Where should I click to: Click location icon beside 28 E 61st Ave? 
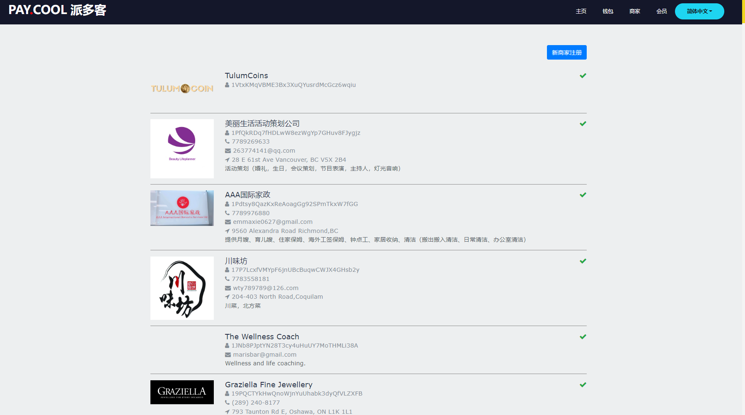pos(227,160)
